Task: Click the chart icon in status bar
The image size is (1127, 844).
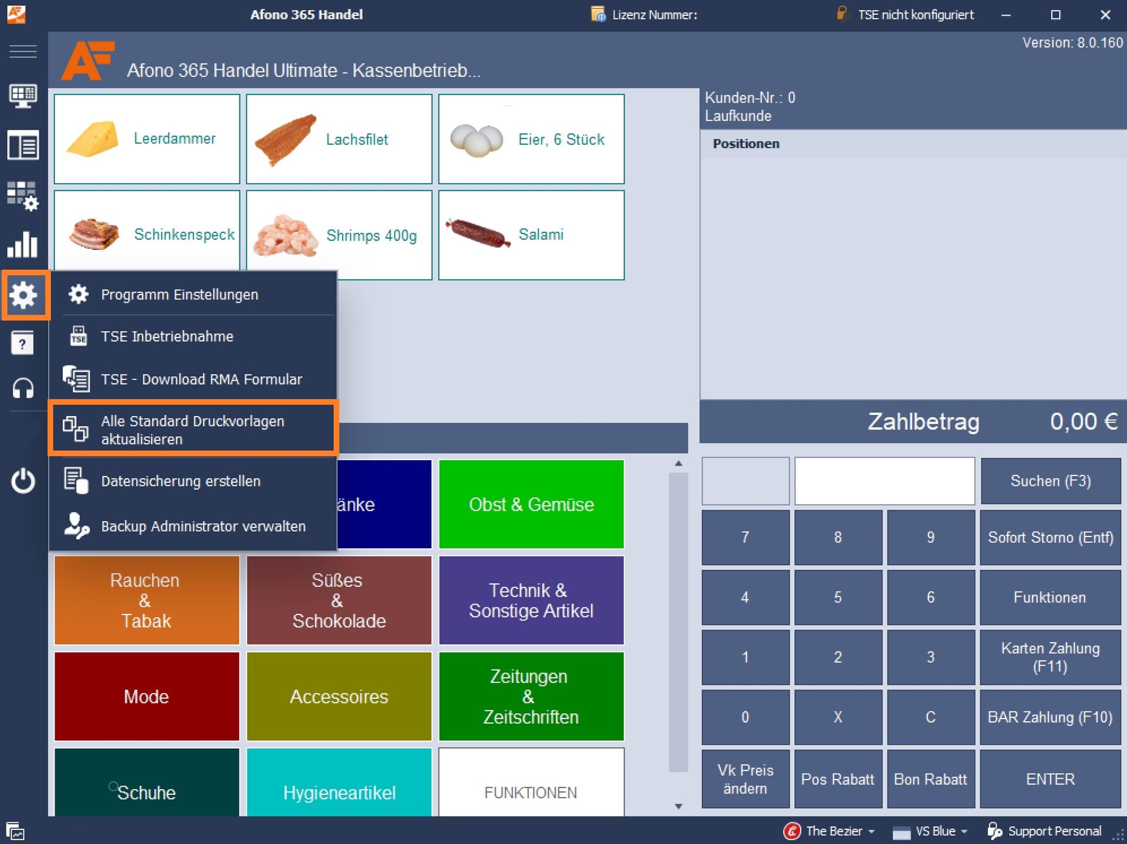Action: 15,831
